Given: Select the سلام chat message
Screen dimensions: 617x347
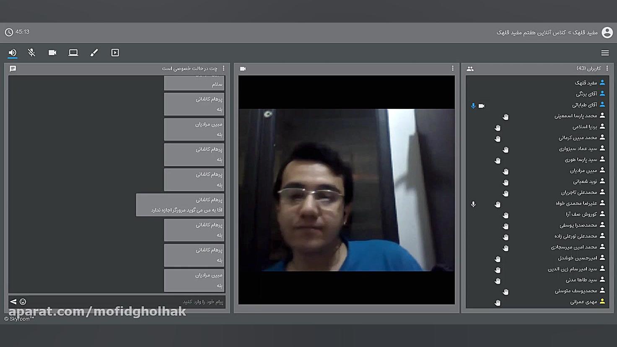Looking at the screenshot, I should (194, 83).
